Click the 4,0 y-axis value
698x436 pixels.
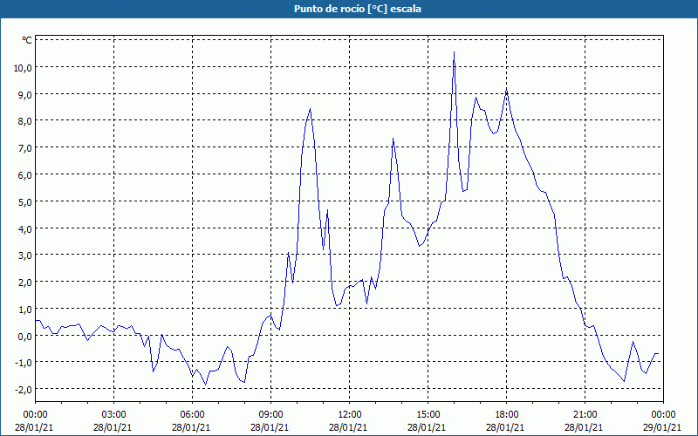[25, 228]
